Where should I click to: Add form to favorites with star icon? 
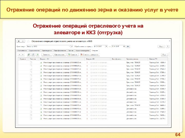pos(28,41)
